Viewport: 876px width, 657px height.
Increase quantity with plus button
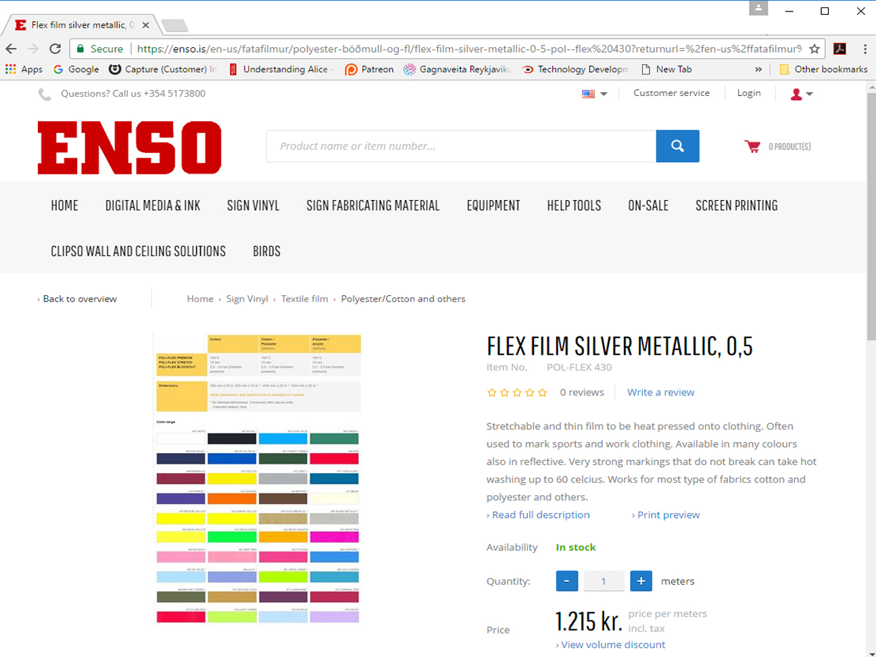tap(641, 581)
